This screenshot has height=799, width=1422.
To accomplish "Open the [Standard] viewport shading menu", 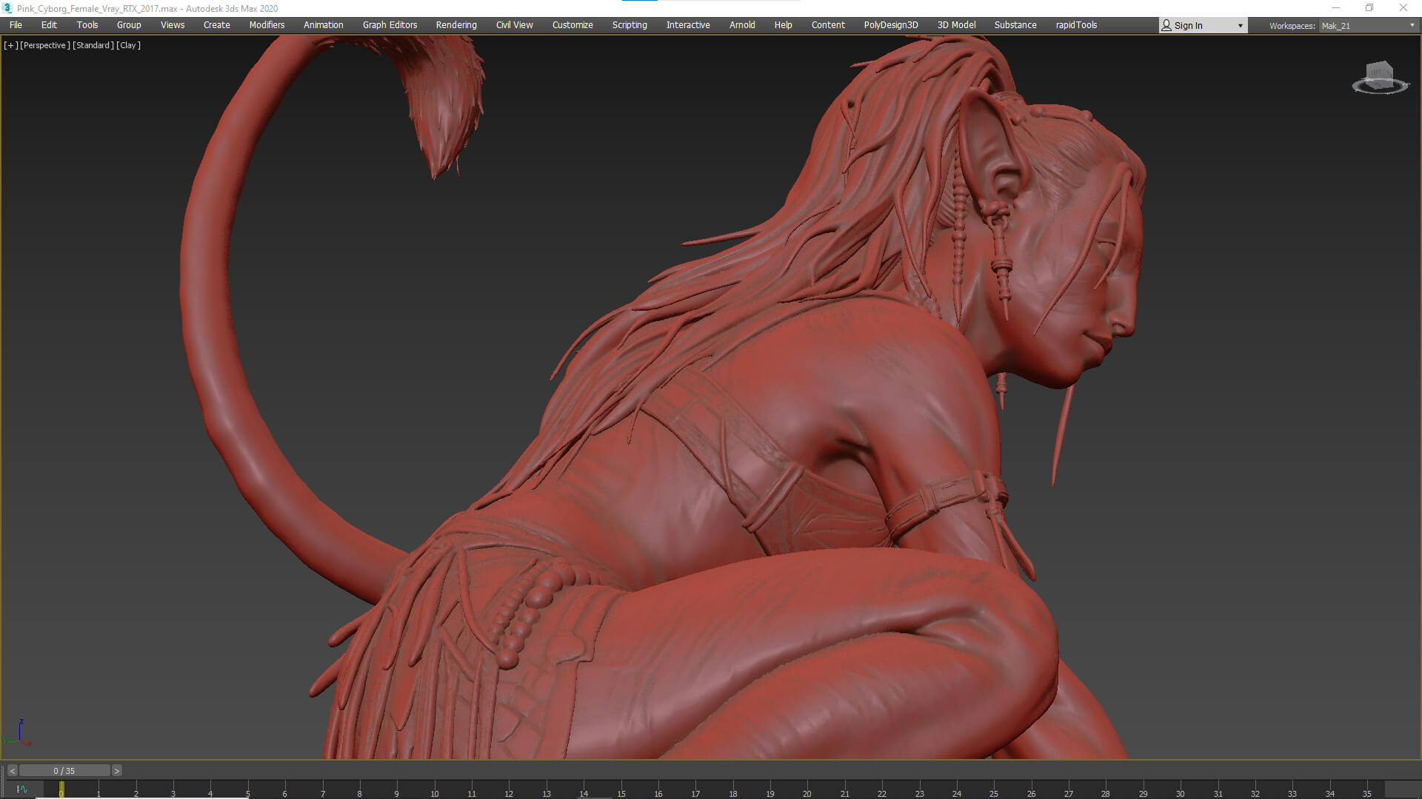I will [x=93, y=45].
